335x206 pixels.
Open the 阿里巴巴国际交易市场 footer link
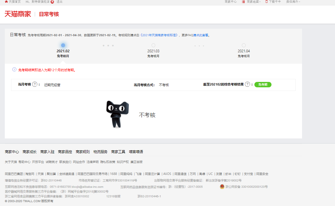[x=93, y=174]
